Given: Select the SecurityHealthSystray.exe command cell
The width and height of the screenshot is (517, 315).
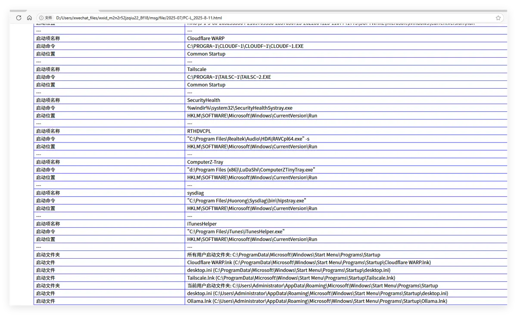Looking at the screenshot, I should 346,108.
